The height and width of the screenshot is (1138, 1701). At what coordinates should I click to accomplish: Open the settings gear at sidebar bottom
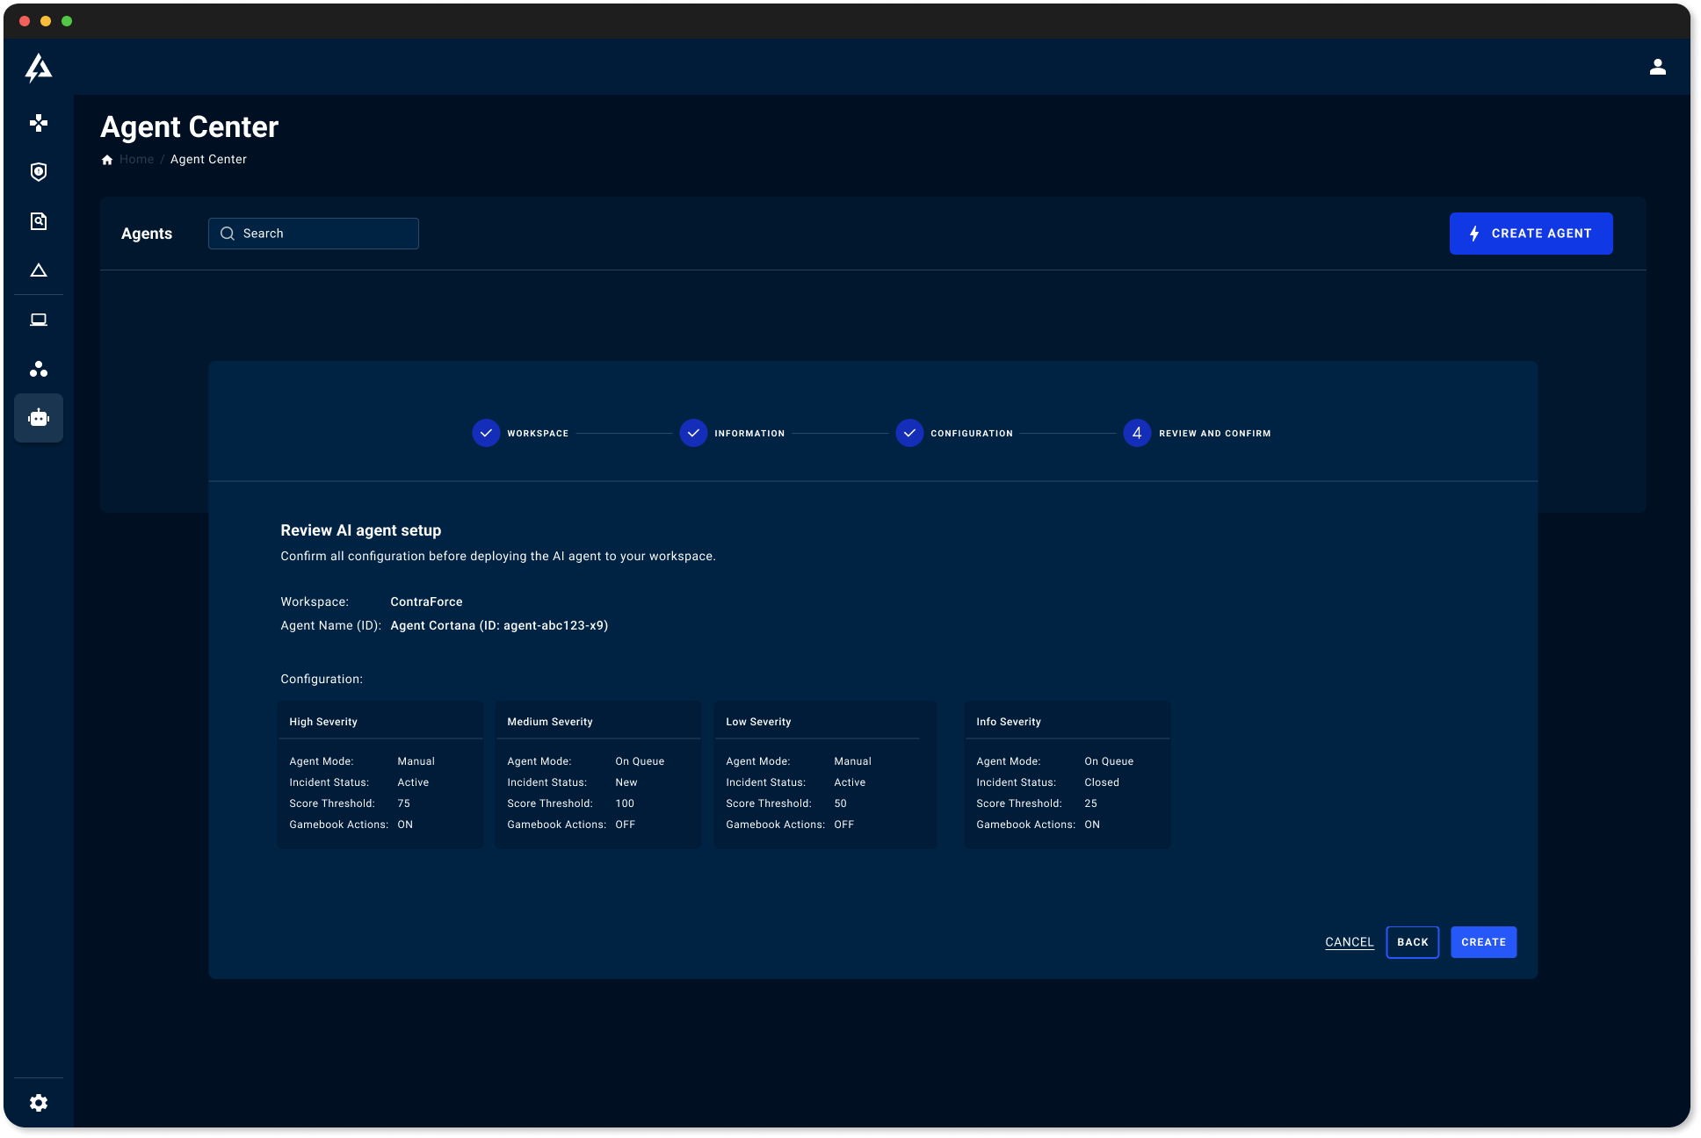pyautogui.click(x=39, y=1102)
